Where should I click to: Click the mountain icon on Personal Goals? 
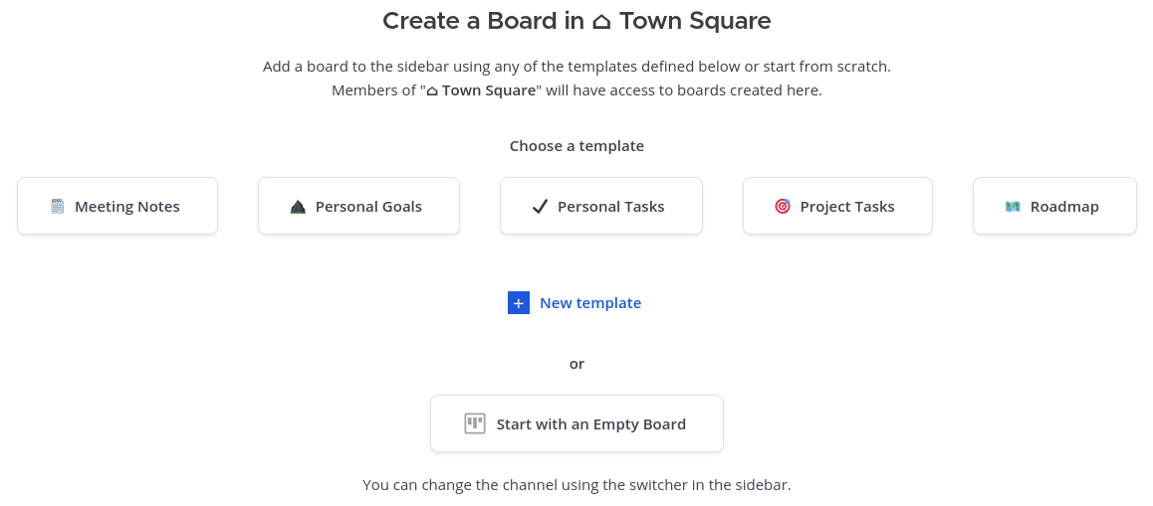pyautogui.click(x=298, y=207)
